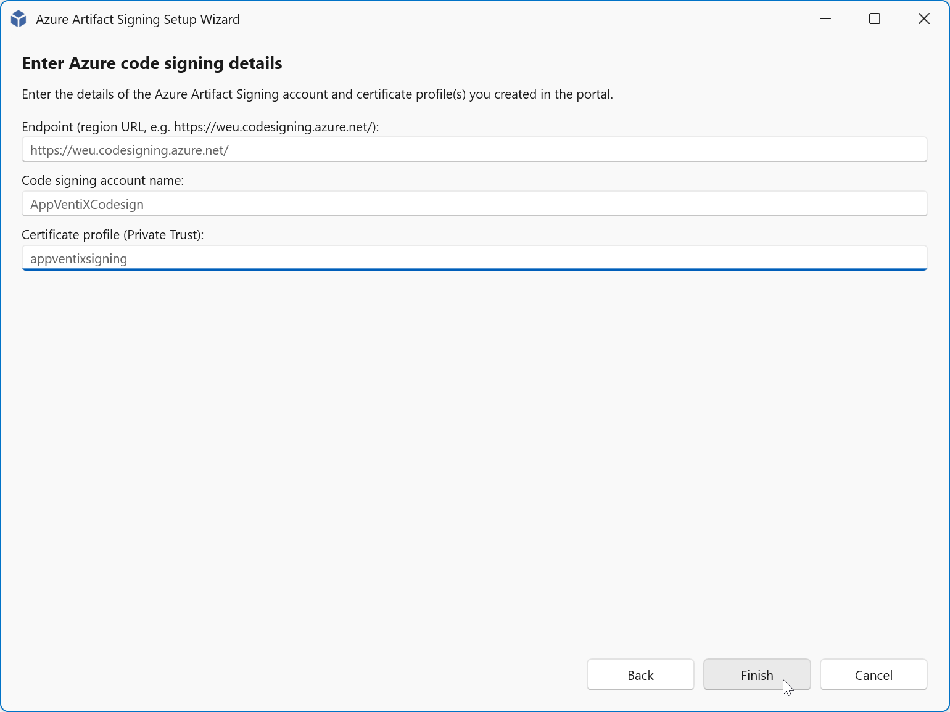Screen dimensions: 950x712
Task: Click the 'Certificate profile (Private Trust):' label
Action: [113, 235]
